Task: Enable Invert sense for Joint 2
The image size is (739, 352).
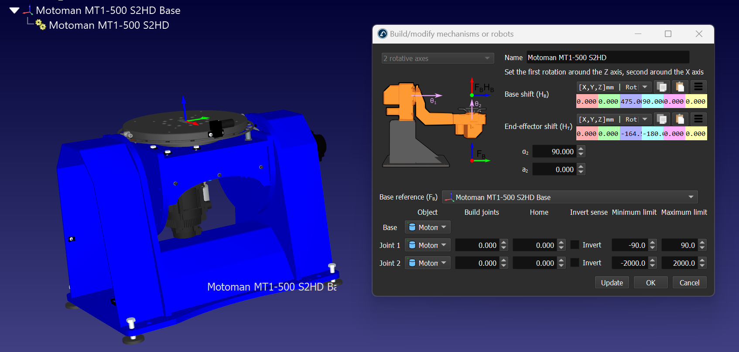Action: (575, 263)
